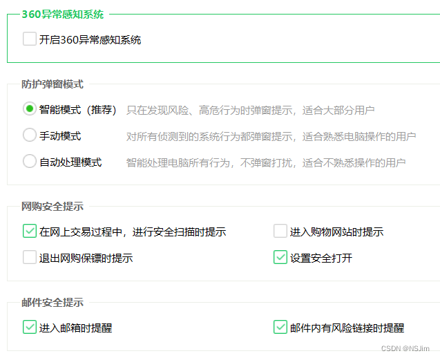Click the 邮件安全提示 section heading
The width and height of the screenshot is (440, 358).
[x=52, y=303]
